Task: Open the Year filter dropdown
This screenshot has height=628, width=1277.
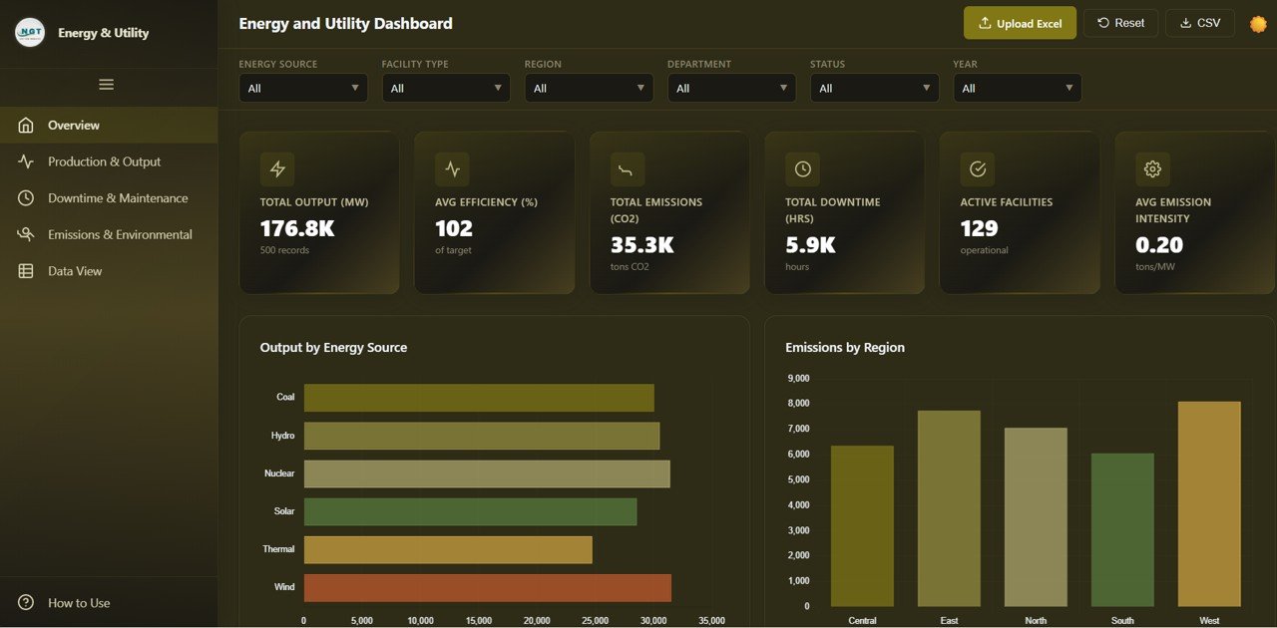Action: [1017, 88]
